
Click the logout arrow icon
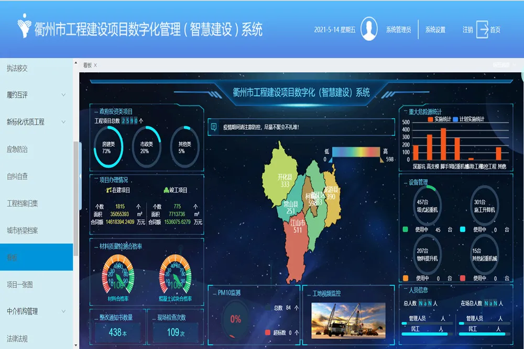coord(482,30)
